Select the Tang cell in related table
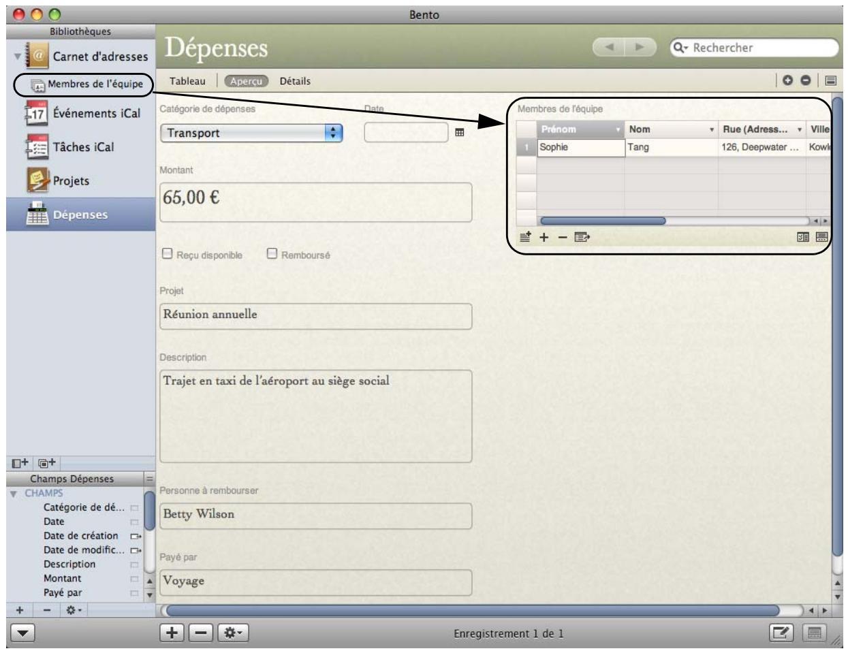 pyautogui.click(x=672, y=147)
